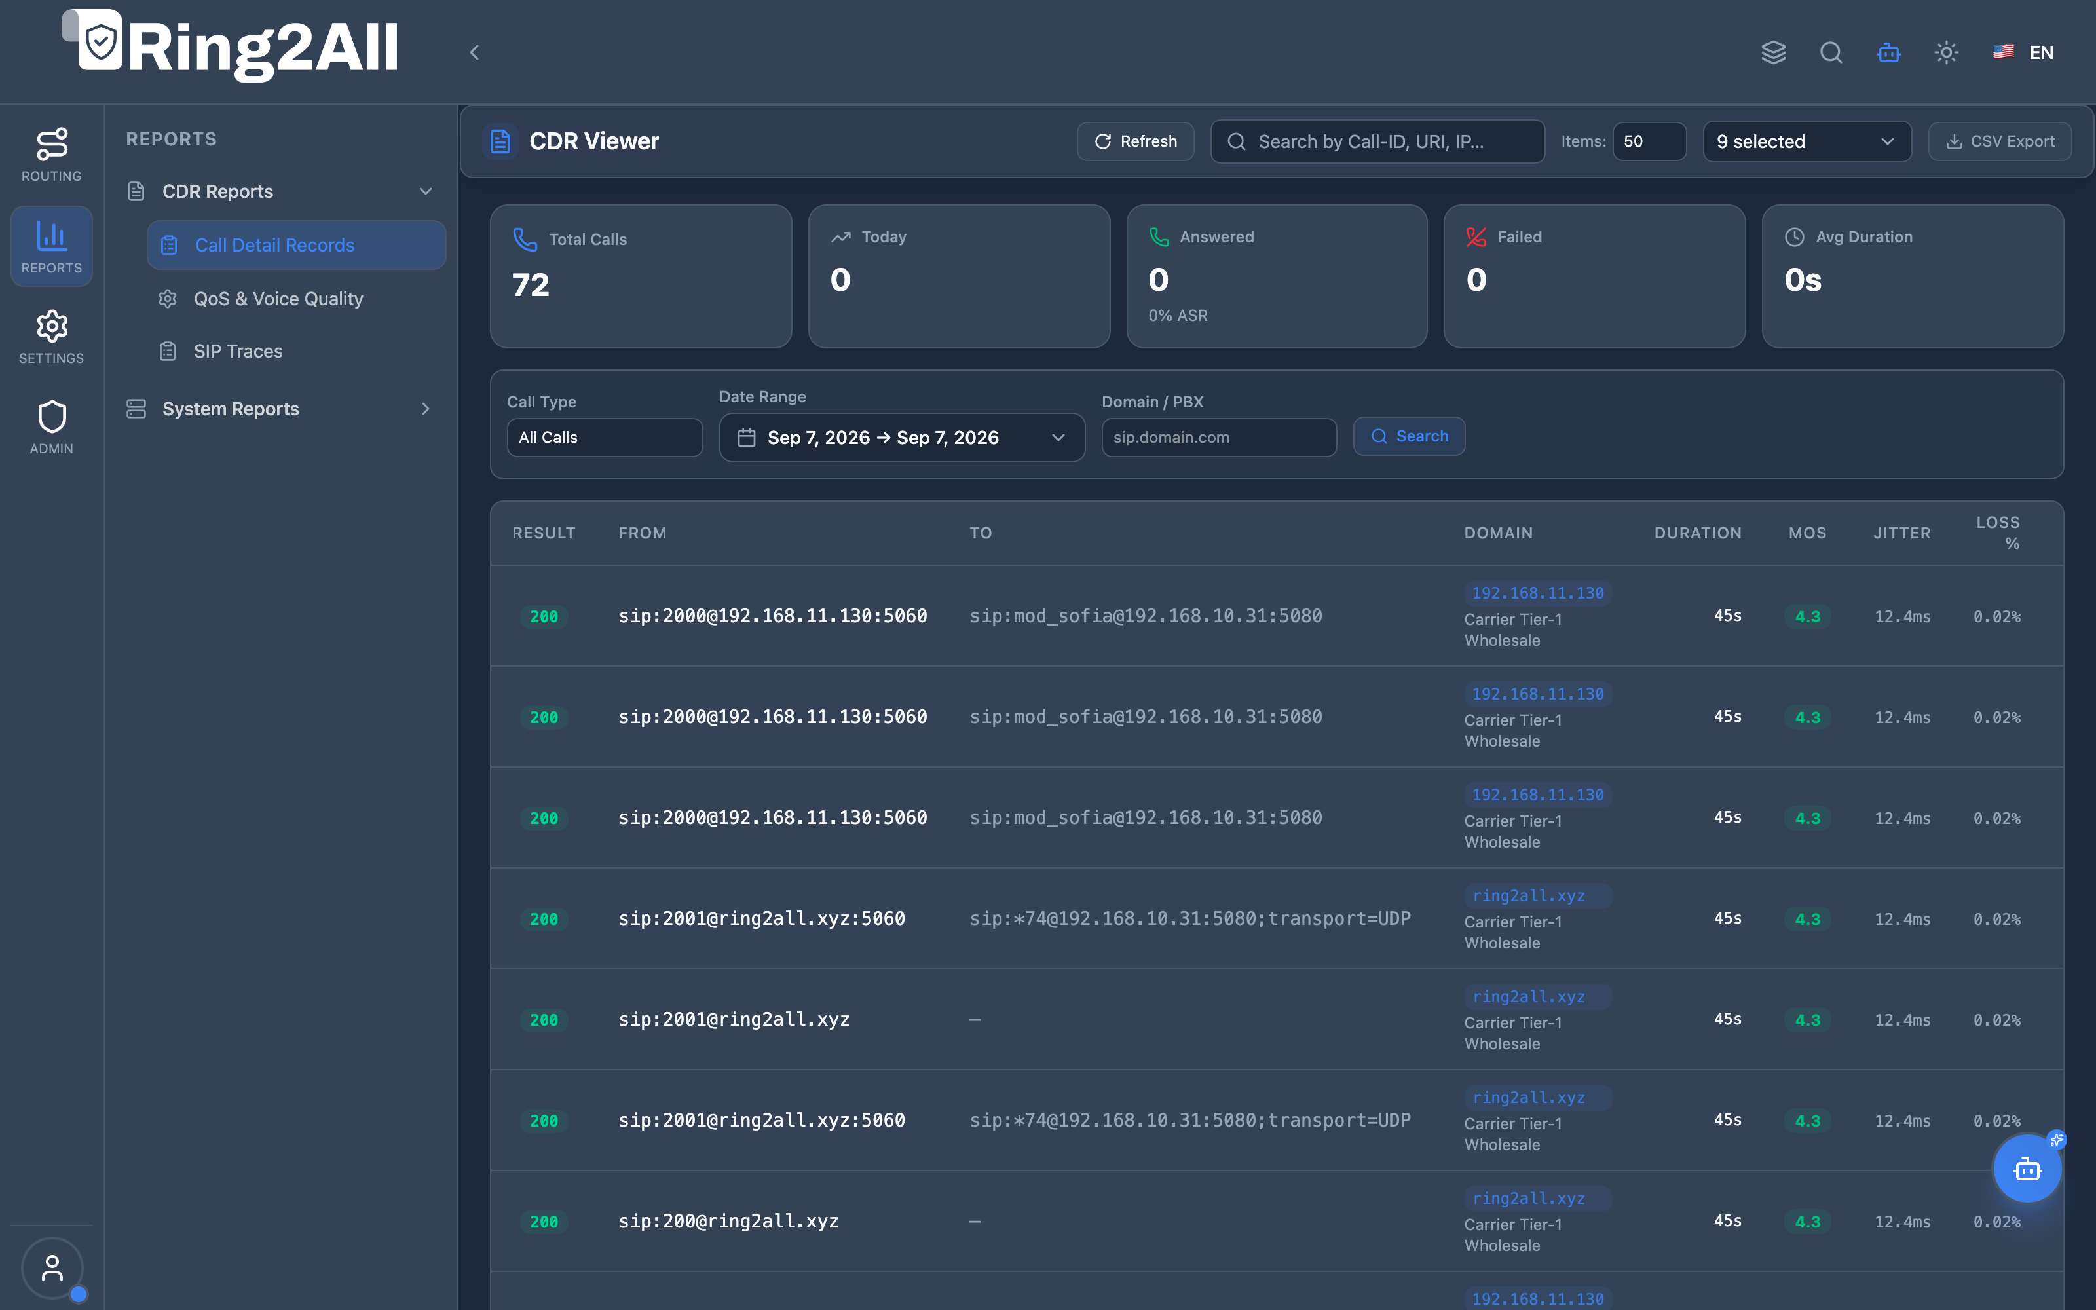Open QoS & Voice Quality report
This screenshot has height=1310, width=2096.
point(296,299)
